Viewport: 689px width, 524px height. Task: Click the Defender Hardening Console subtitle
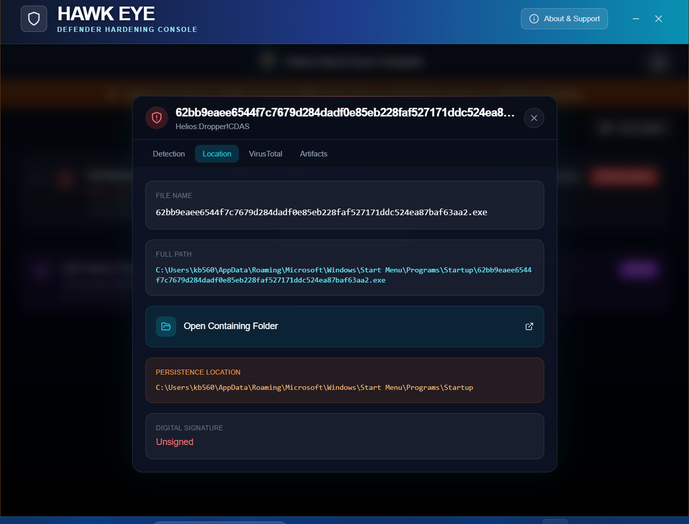tap(127, 29)
